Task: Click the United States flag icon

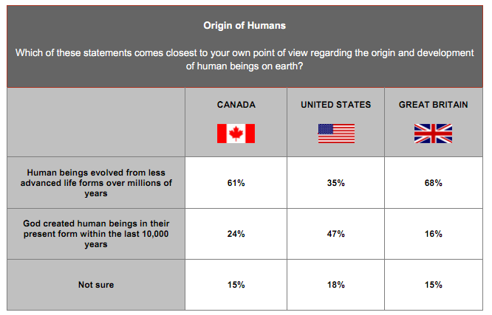Action: point(336,134)
